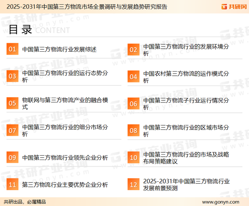Open chapter 中国第三方物流行业的细分市场分析
Viewport: 249px width, 206px height.
(x=65, y=130)
